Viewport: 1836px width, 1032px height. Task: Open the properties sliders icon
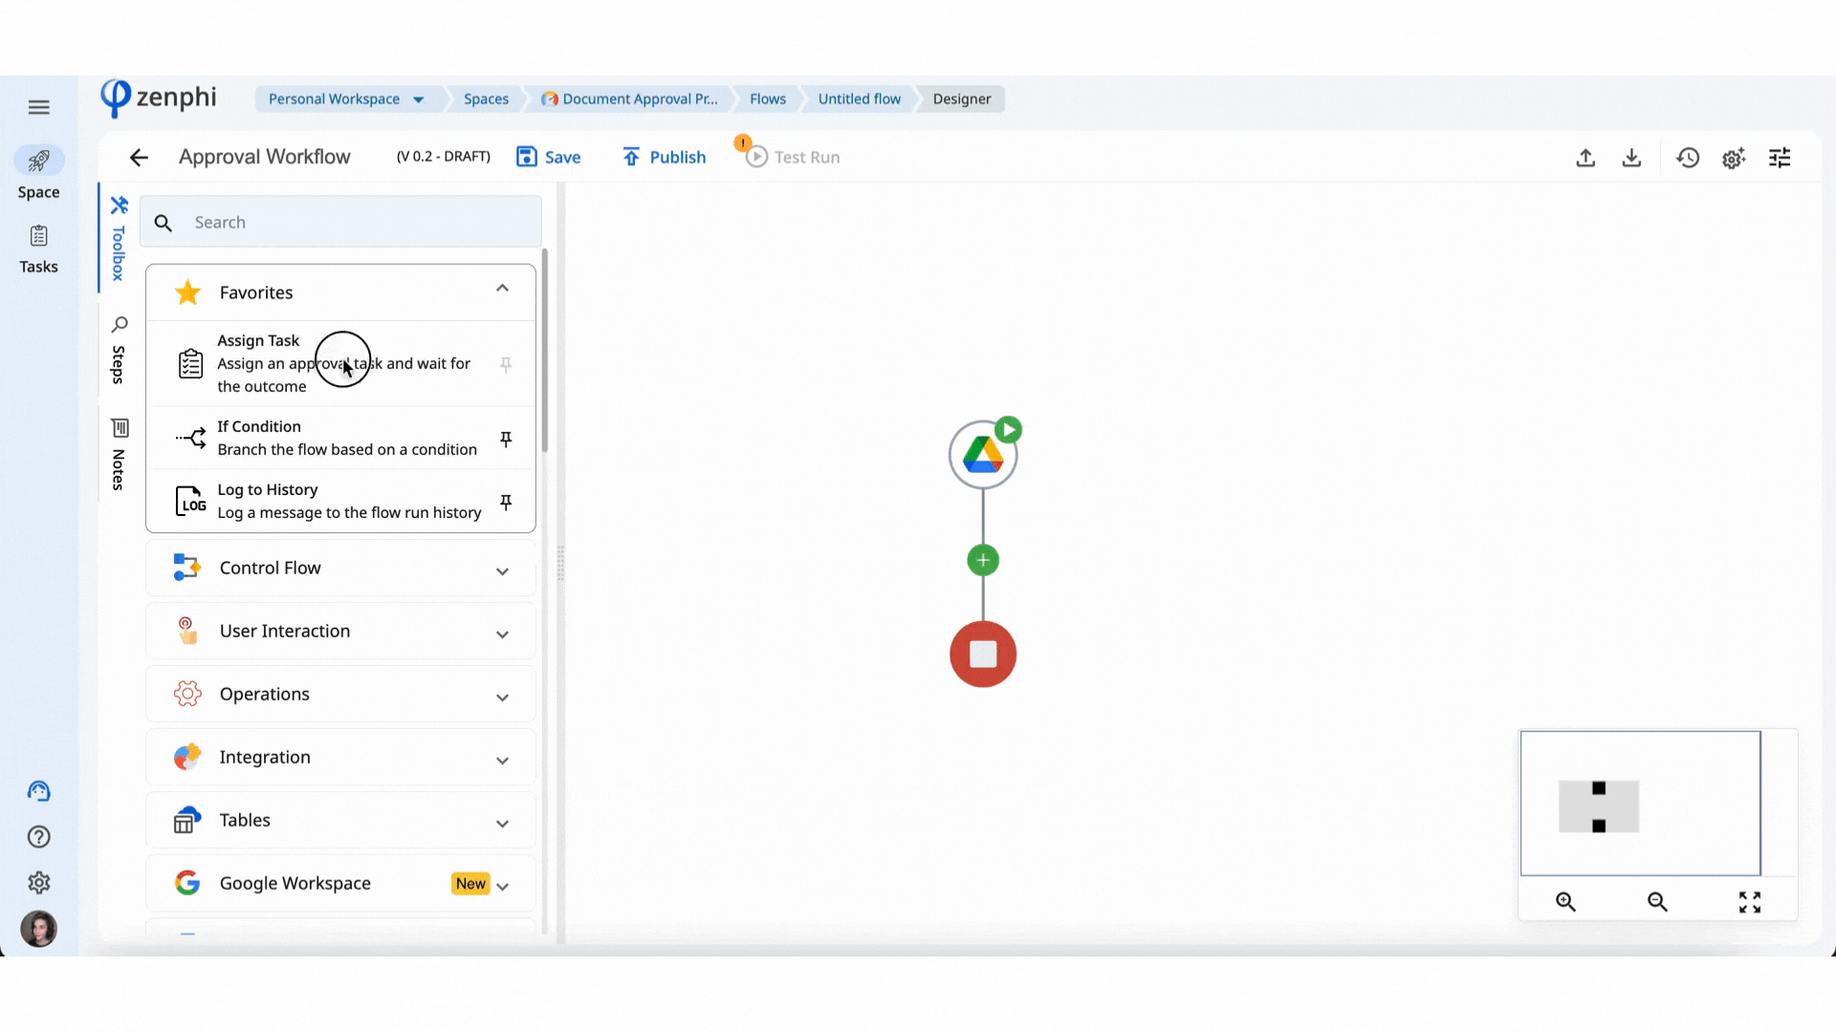click(x=1780, y=158)
